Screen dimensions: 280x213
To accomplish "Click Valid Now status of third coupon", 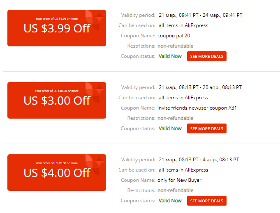I will [170, 201].
